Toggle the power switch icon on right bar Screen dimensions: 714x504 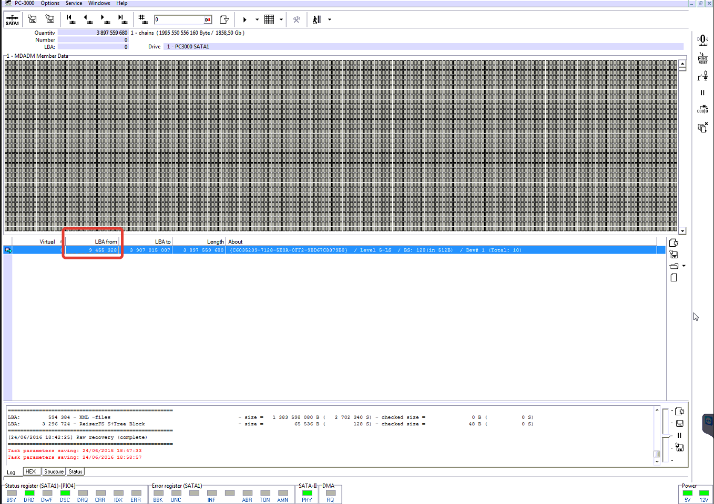tap(702, 76)
